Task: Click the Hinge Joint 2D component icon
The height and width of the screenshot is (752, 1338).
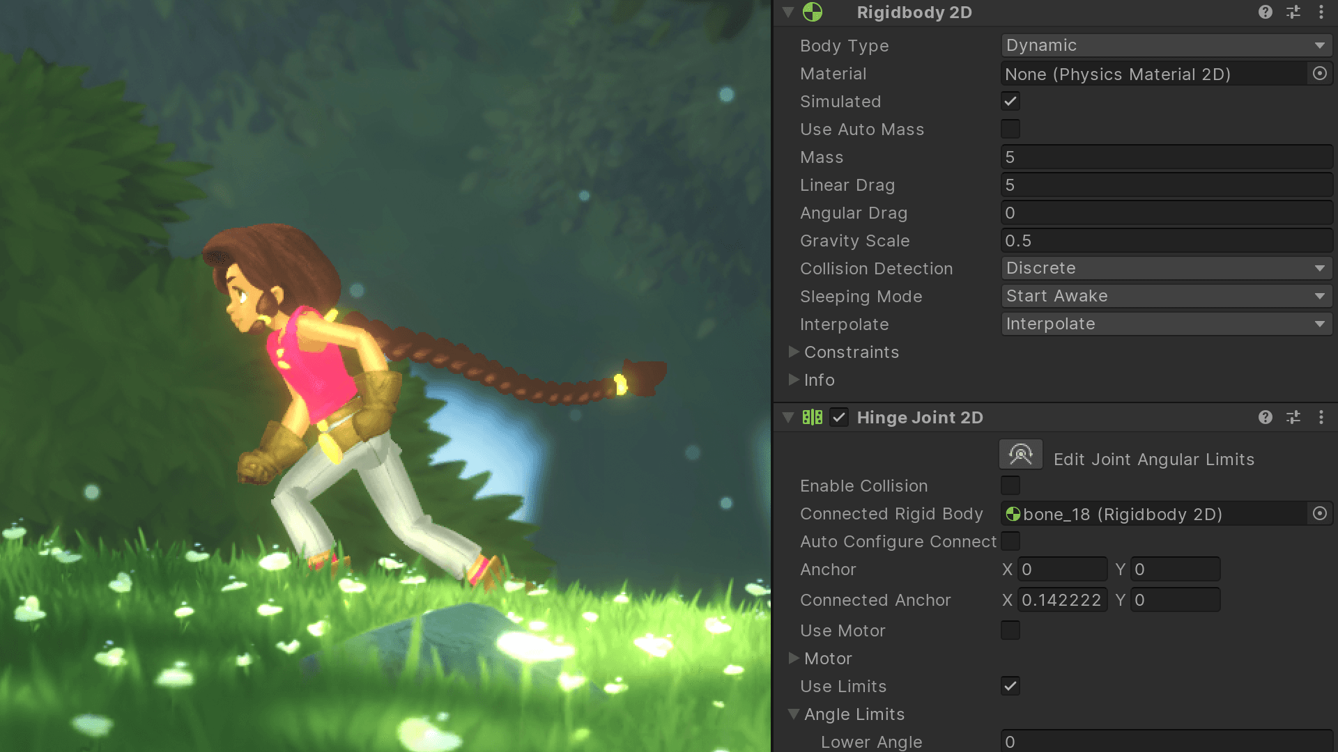Action: (813, 417)
